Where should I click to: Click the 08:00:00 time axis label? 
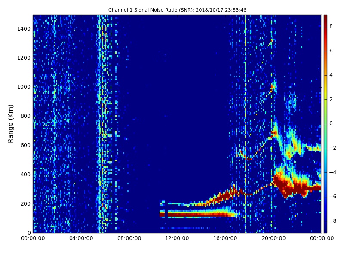(x=129, y=238)
